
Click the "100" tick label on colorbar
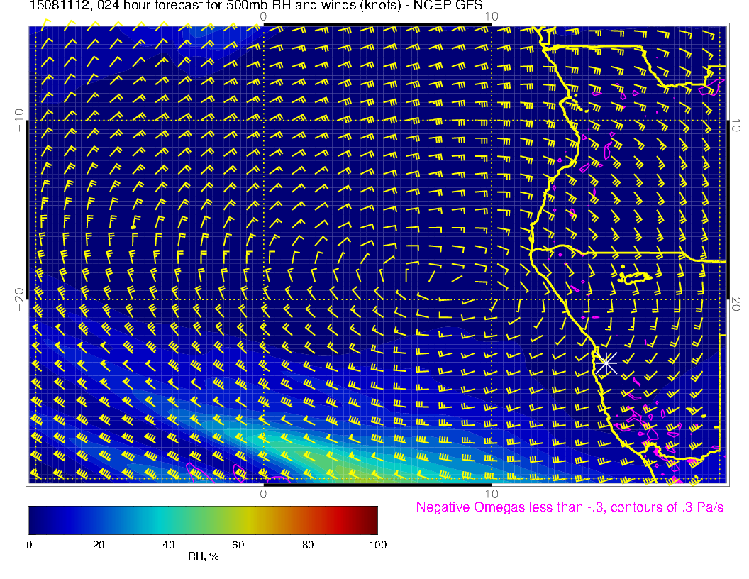point(377,544)
